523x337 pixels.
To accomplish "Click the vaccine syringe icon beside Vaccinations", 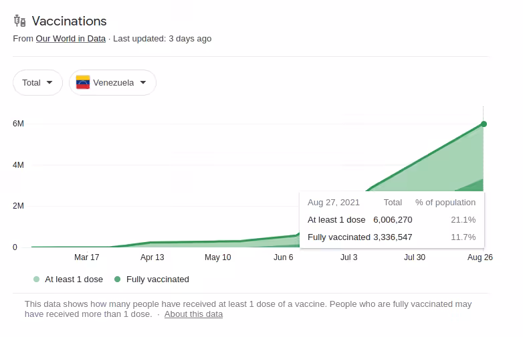I will point(19,21).
